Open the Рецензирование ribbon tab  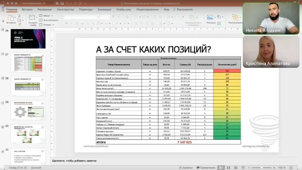148,9
